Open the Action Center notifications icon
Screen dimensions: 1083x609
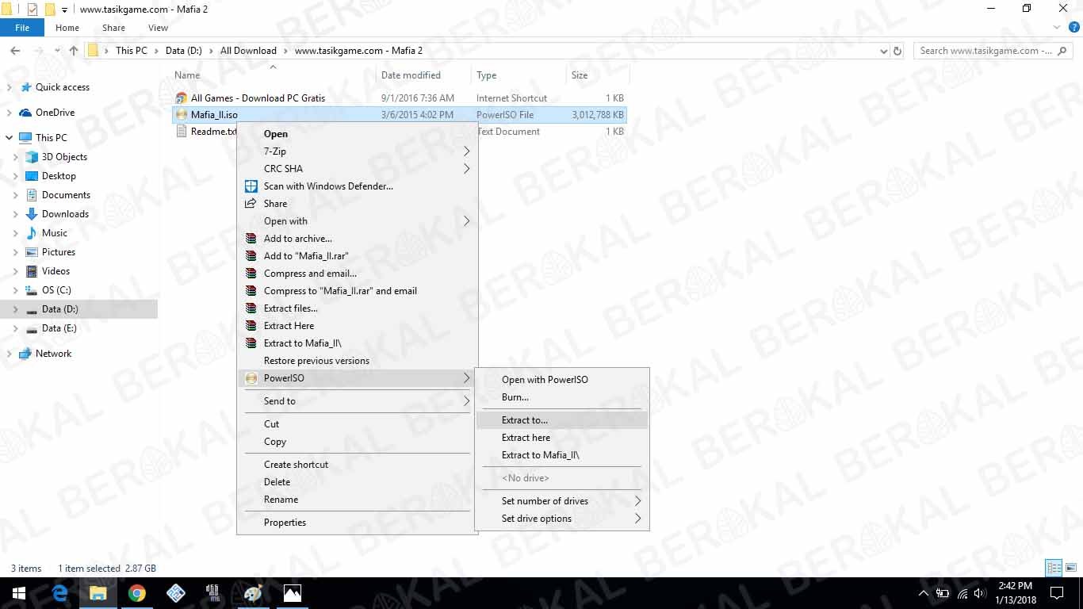1056,593
